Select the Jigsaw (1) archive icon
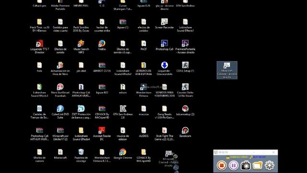The height and width of the screenshot is (173, 307). (x=123, y=24)
